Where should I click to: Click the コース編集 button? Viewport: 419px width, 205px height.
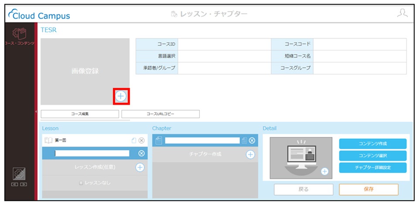click(x=80, y=114)
